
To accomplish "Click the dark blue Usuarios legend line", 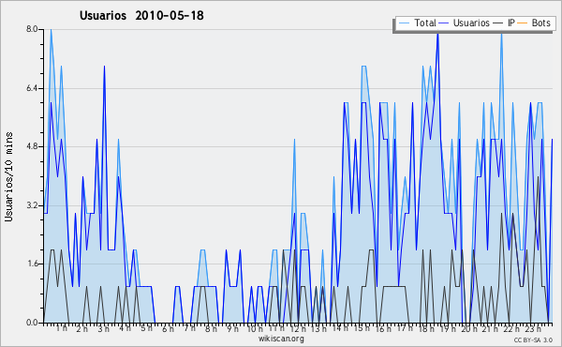I will tap(444, 23).
